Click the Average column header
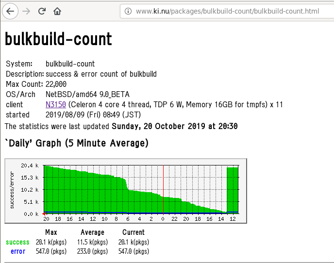 [92, 232]
